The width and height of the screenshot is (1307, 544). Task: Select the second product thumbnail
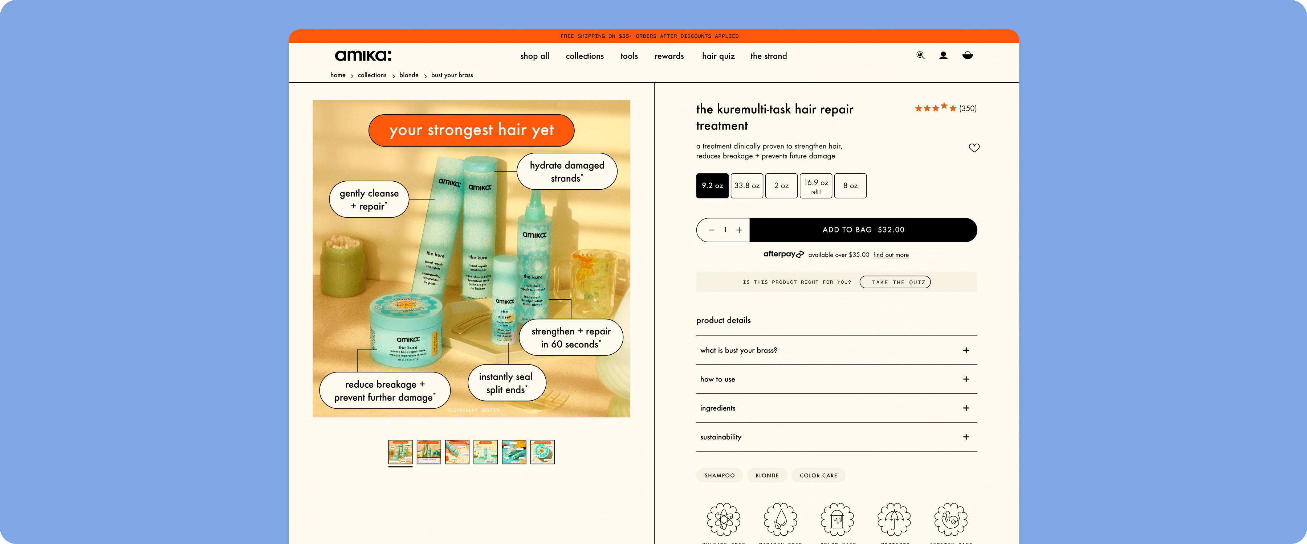(x=428, y=452)
